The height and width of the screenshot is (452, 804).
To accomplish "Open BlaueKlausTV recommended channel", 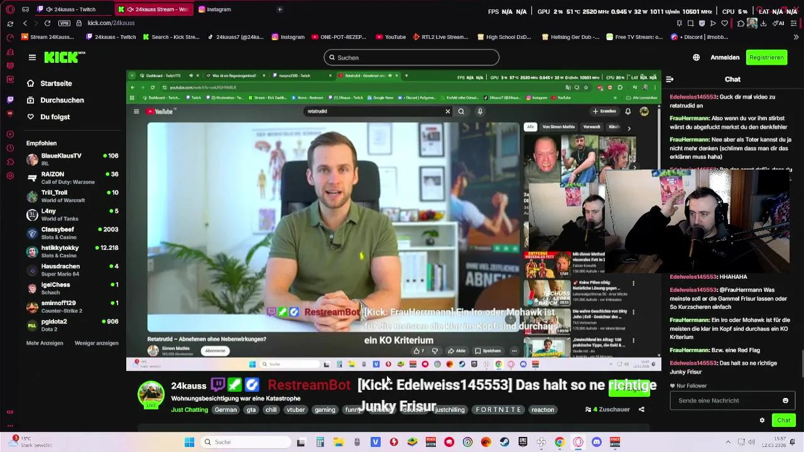I will (x=72, y=159).
